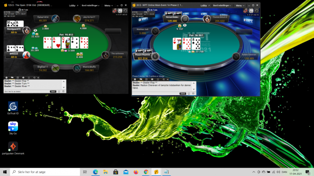
Task: Send the chat message in the WPT table
Action: click(x=183, y=93)
